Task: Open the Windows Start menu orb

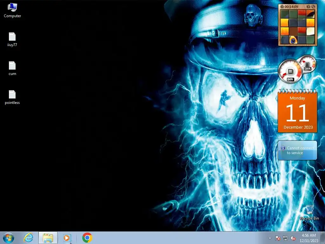Action: pos(9,238)
